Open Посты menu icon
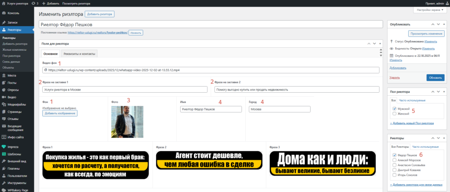450x192 pixels. 4,83
